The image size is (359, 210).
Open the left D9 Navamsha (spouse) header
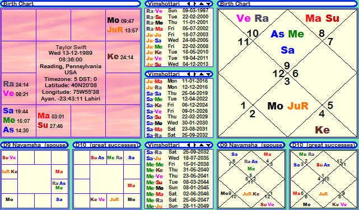(35, 145)
